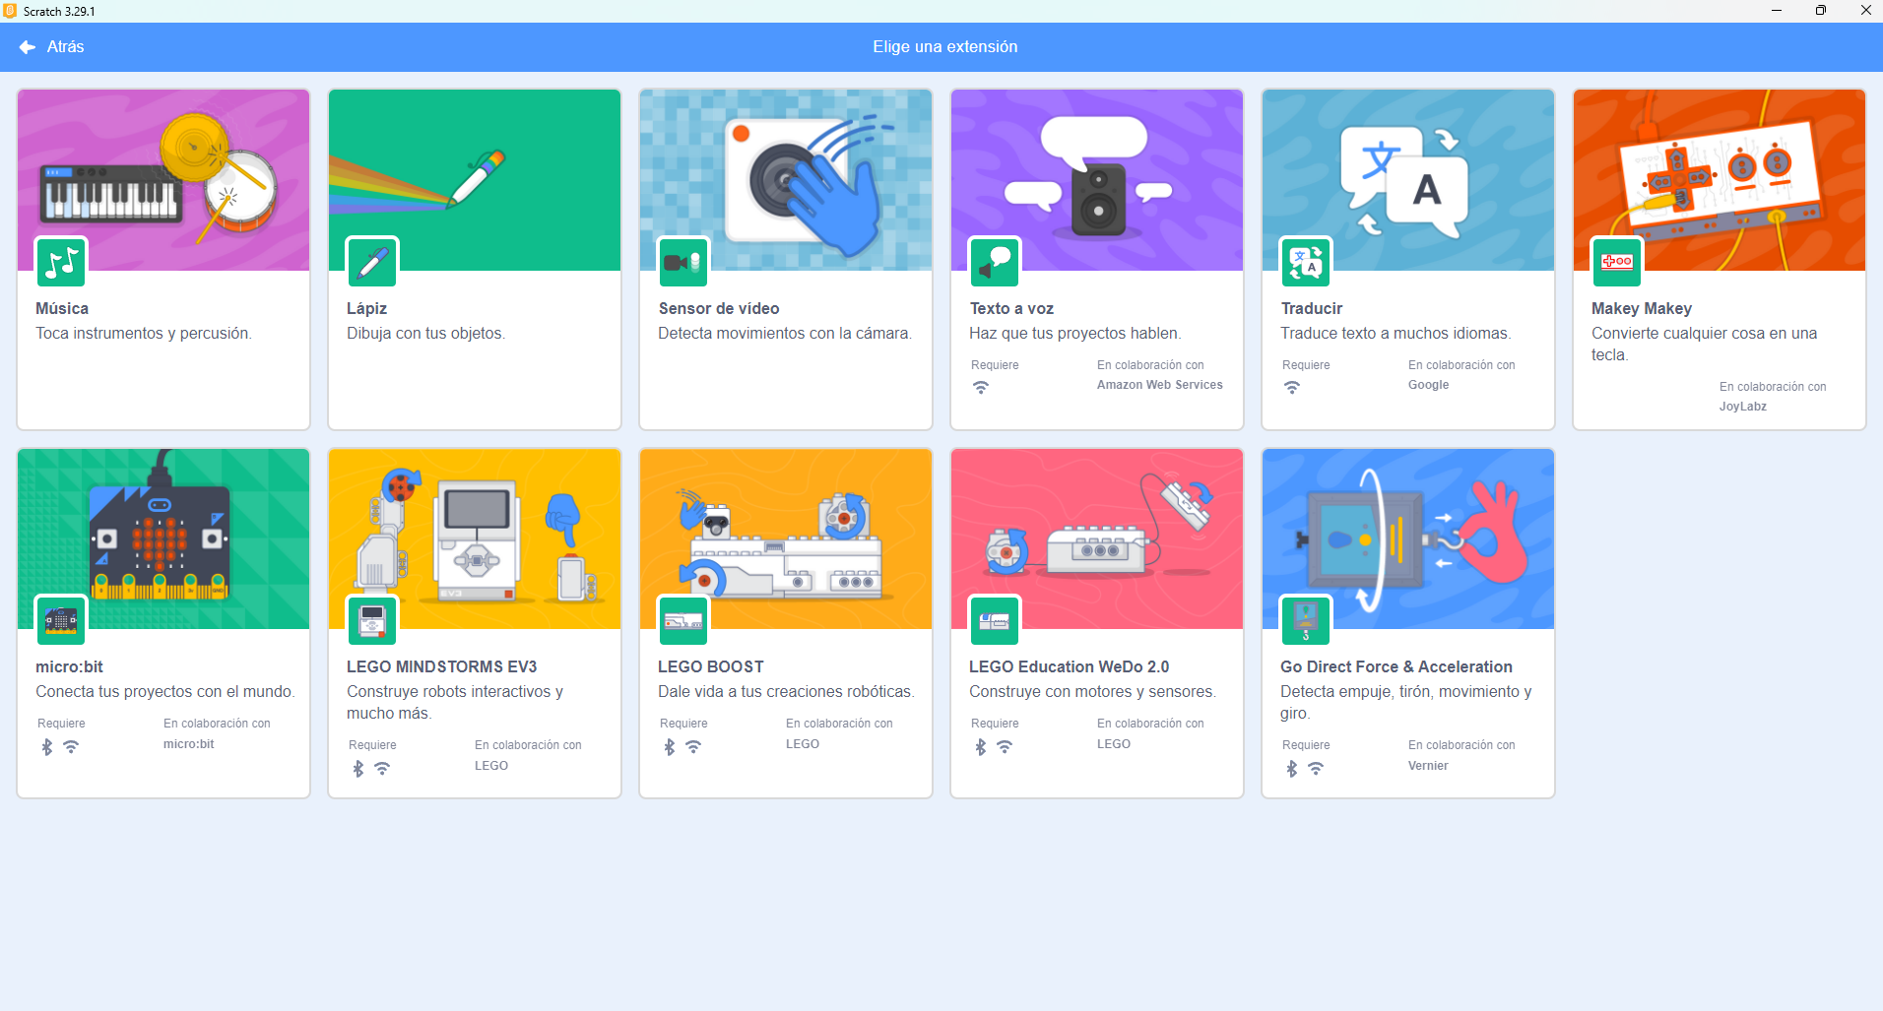Click the LEGO MINDSTORMS EV3 brick icon
The image size is (1883, 1011).
(372, 620)
